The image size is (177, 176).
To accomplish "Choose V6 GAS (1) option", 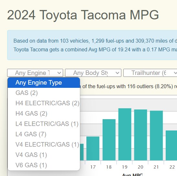I will 44,165.
